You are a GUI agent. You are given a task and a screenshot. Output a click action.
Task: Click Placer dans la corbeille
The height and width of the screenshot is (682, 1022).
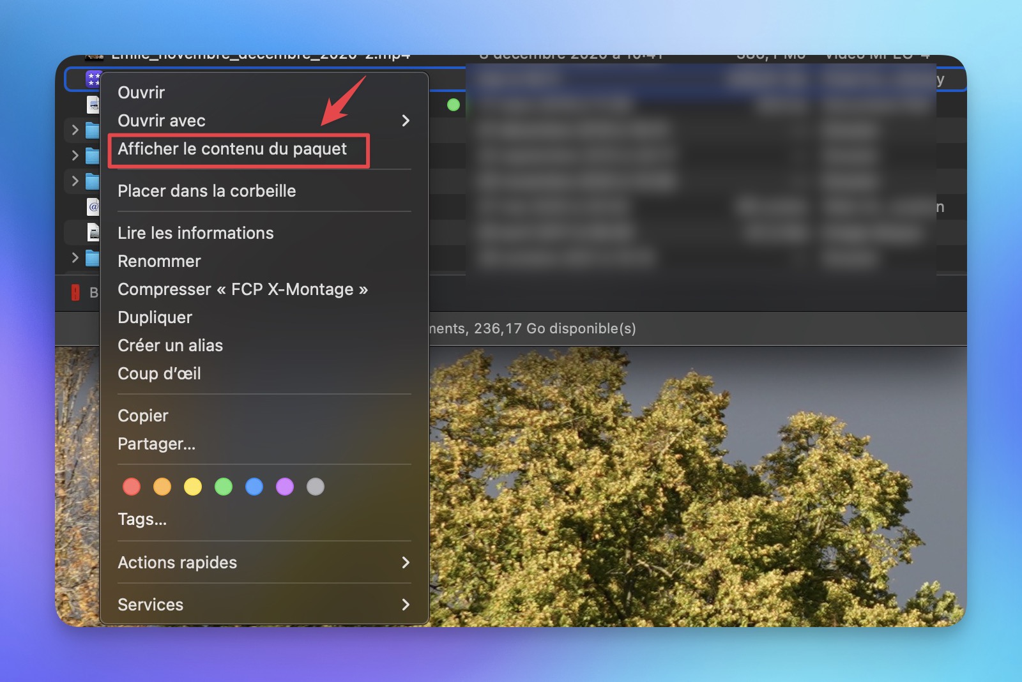pos(264,191)
